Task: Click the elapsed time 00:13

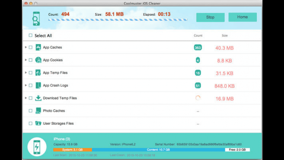Action: (164, 14)
